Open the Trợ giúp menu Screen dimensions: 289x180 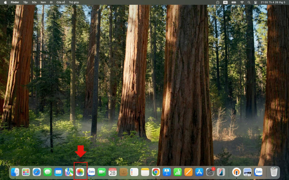(74, 3)
